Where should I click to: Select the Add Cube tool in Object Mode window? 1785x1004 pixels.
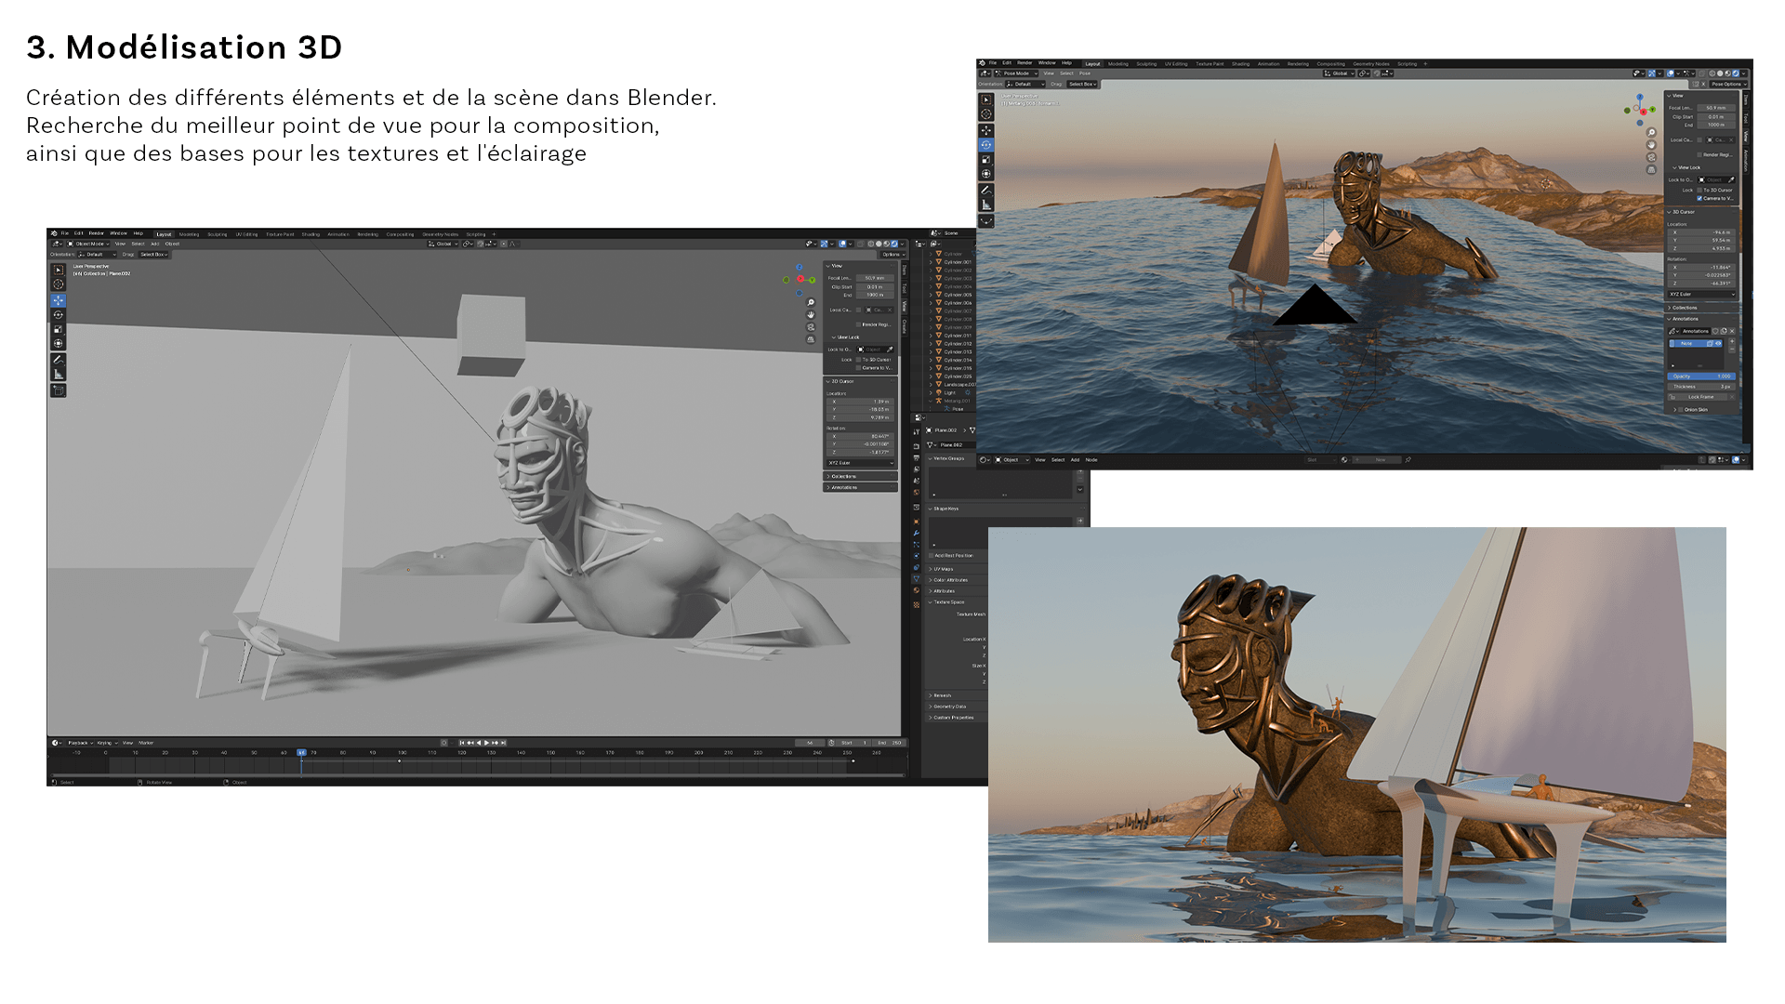point(59,390)
